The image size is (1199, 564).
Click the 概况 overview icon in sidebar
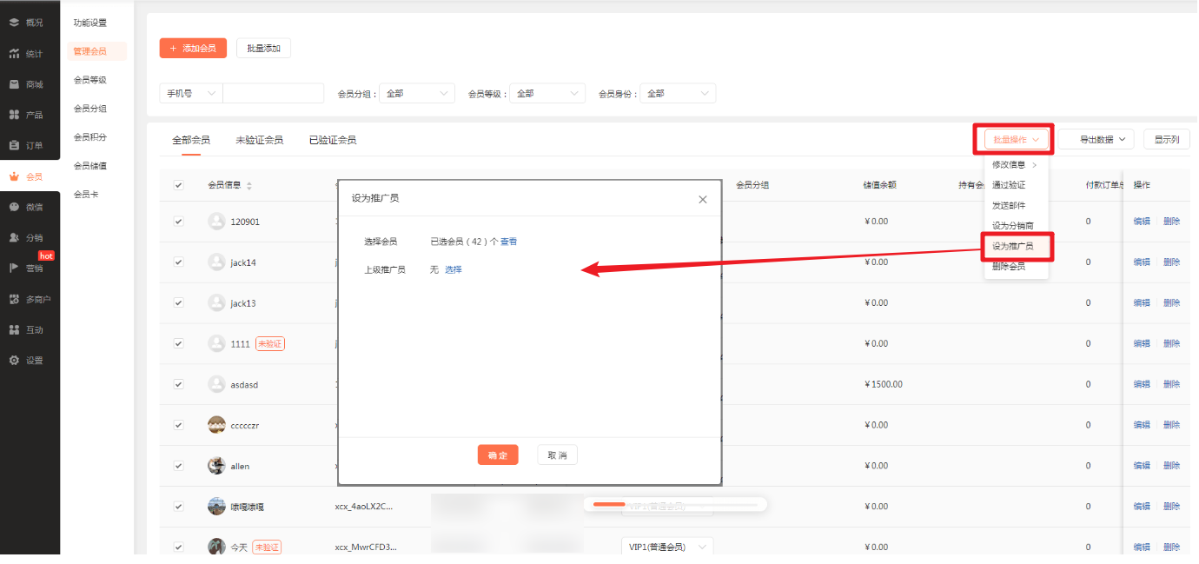(14, 23)
